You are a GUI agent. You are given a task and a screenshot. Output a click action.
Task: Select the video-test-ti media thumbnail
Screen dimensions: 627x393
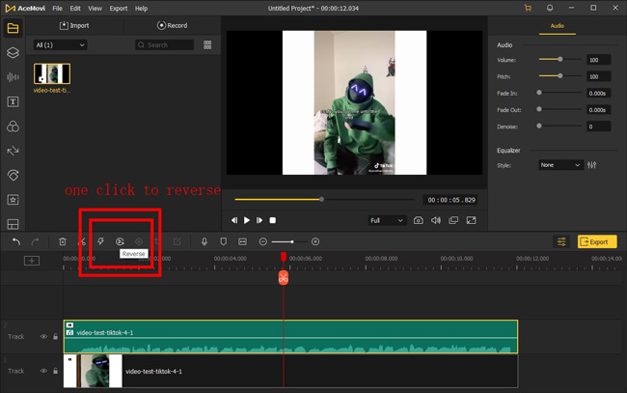(x=52, y=73)
